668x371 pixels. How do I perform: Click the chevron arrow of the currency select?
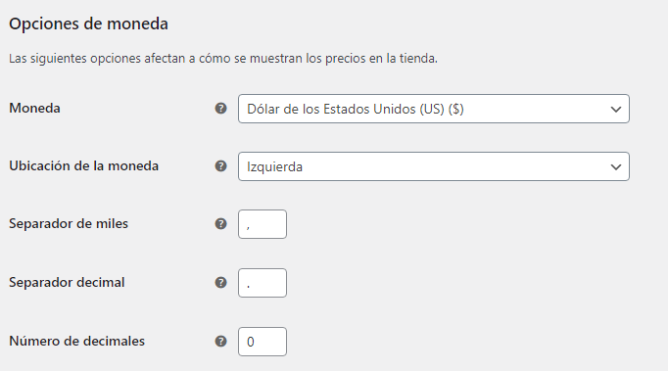[x=616, y=110]
